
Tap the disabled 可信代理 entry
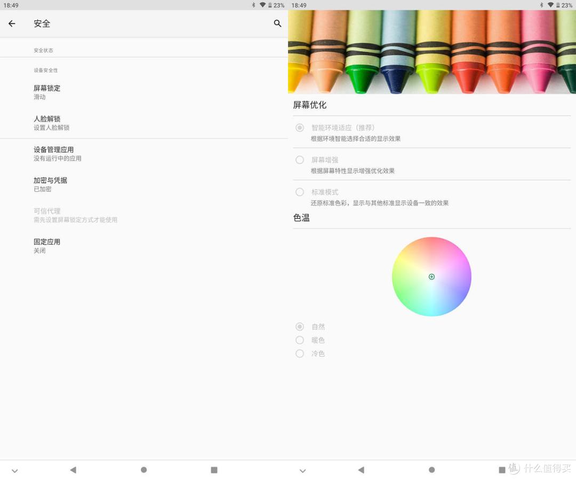pos(144,215)
